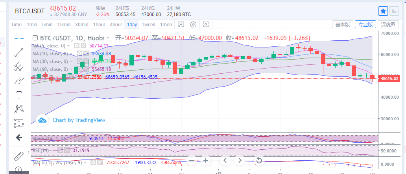
Task: Select the trend line drawing tool
Action: click(x=19, y=52)
